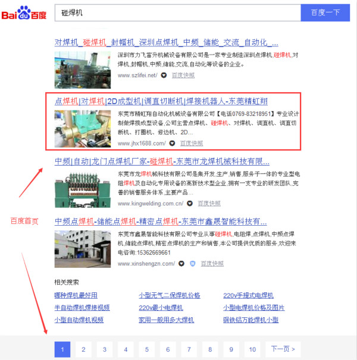Viewport: 357px width, 360px height.
Task: Open related search 哪种焊机最好用
Action: click(x=76, y=295)
